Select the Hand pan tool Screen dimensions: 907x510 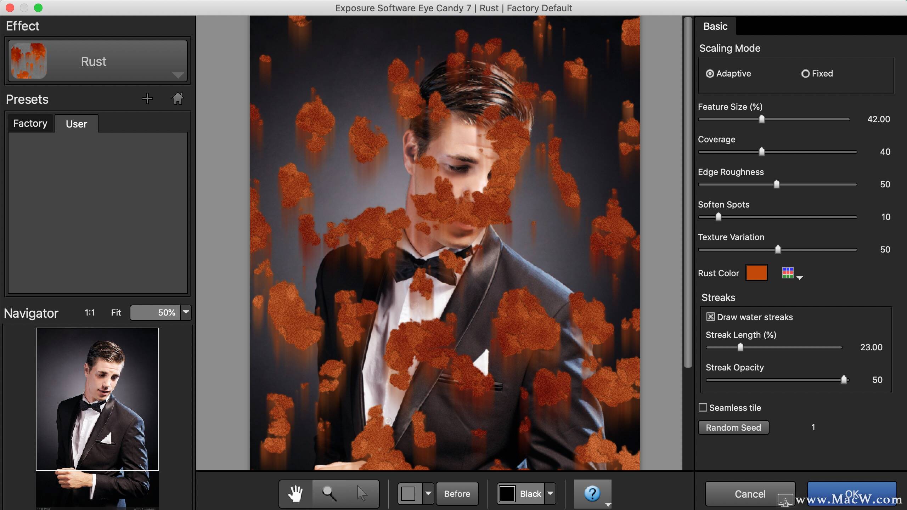(295, 493)
